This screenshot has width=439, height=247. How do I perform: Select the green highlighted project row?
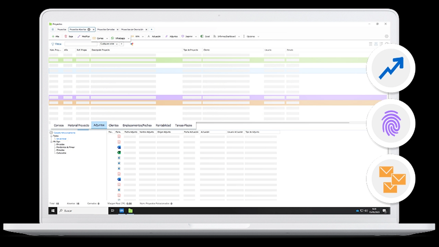[x=208, y=60]
